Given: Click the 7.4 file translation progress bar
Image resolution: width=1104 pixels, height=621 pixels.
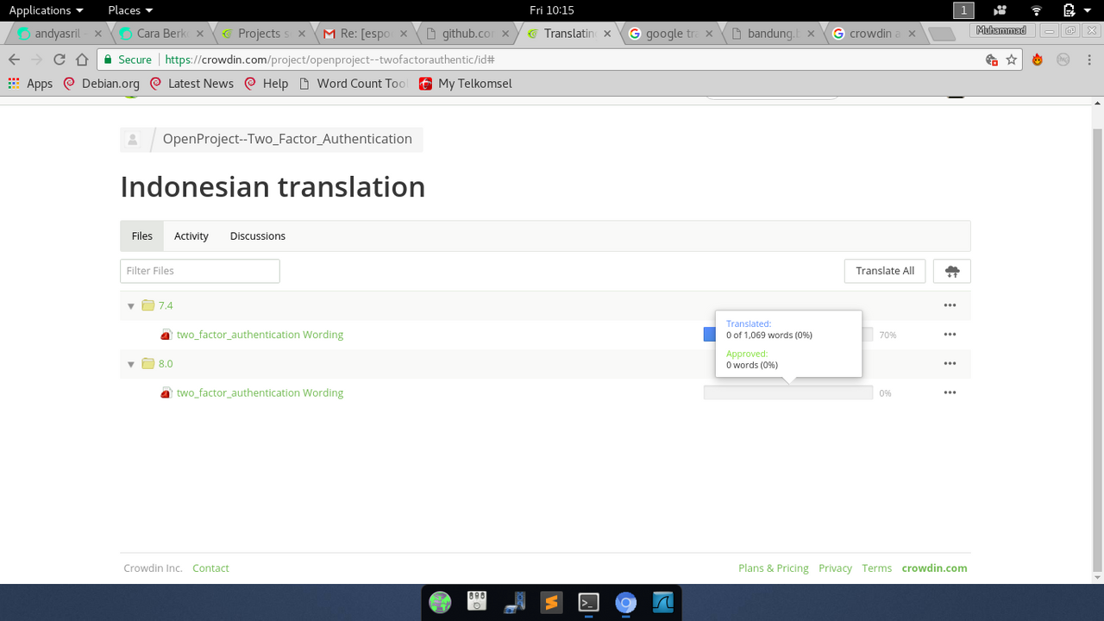Looking at the screenshot, I should pyautogui.click(x=788, y=335).
